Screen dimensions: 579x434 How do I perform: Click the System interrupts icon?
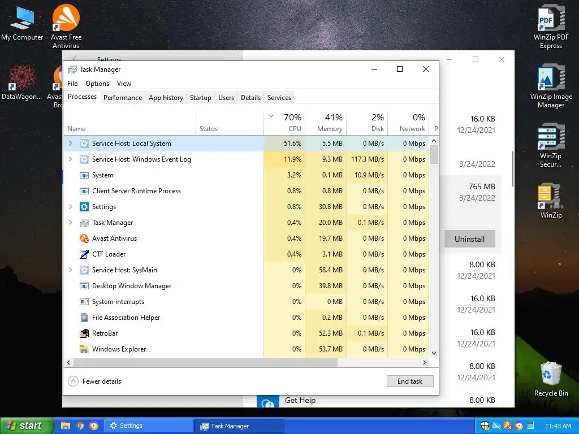click(84, 302)
